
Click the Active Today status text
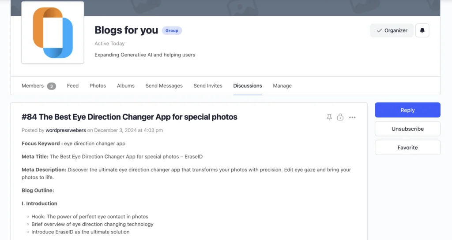109,44
